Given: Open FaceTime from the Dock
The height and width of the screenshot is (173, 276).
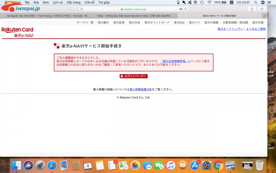Looking at the screenshot, I should point(159,165).
